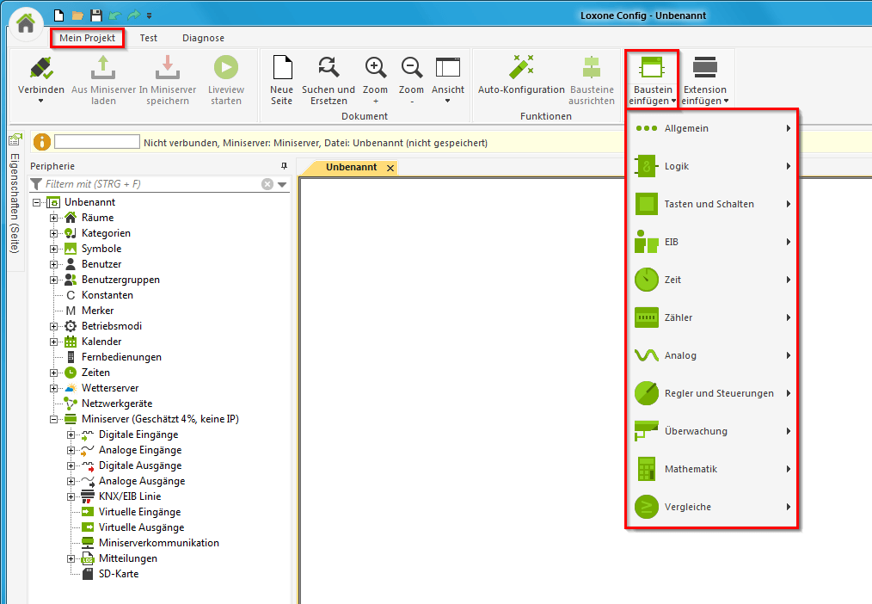Collapse the Miniserver tree node
The image size is (872, 604).
click(54, 419)
